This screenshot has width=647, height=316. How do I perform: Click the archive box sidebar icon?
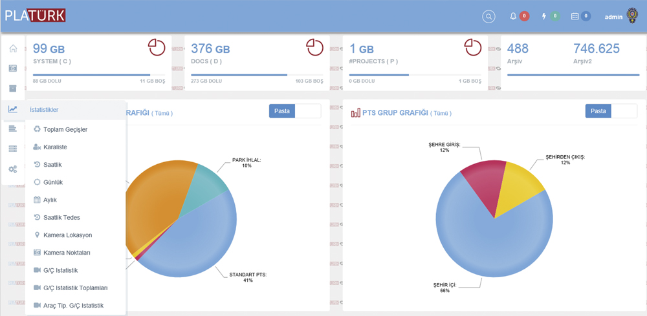click(13, 89)
